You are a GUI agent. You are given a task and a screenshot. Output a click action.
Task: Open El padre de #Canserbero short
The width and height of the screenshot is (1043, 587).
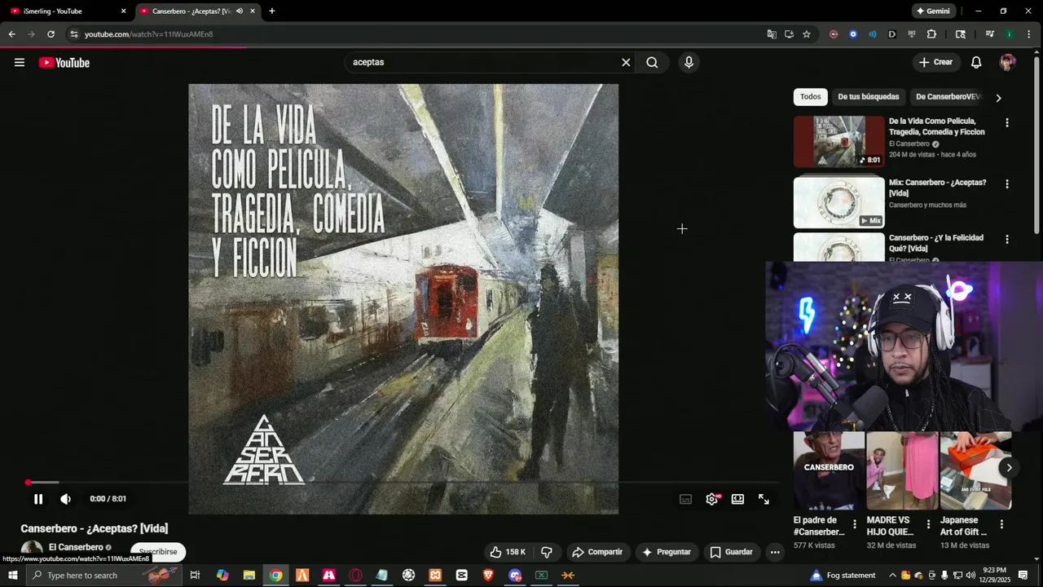[x=829, y=471]
